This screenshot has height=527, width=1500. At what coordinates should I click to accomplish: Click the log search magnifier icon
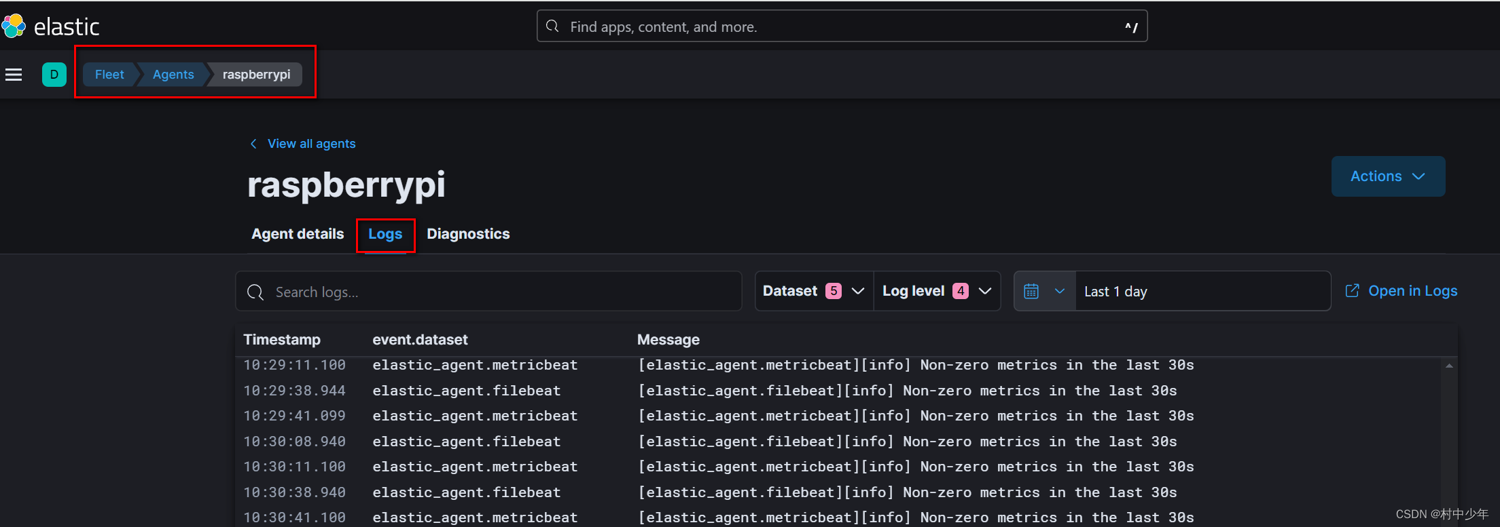(x=255, y=292)
